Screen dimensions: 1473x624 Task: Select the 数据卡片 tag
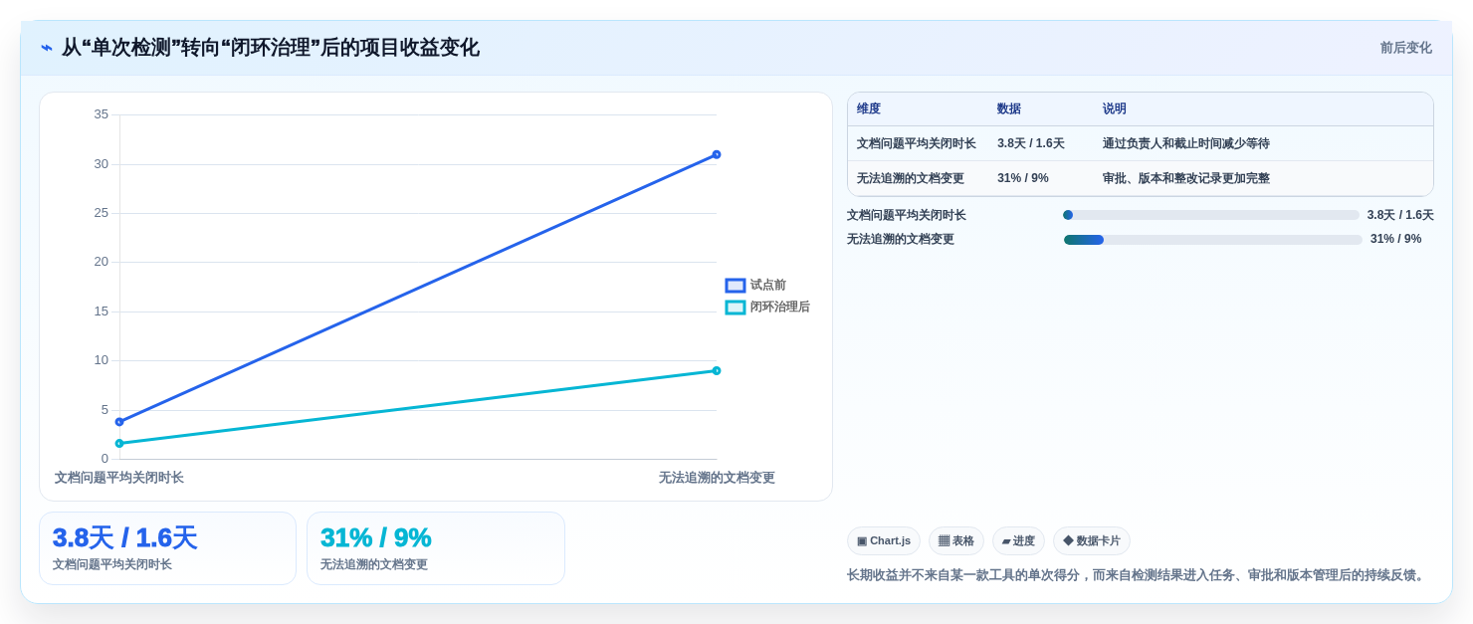pos(1092,540)
